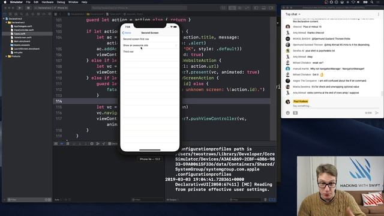Open the Help menu
The height and width of the screenshot is (216, 384).
click(x=84, y=2)
